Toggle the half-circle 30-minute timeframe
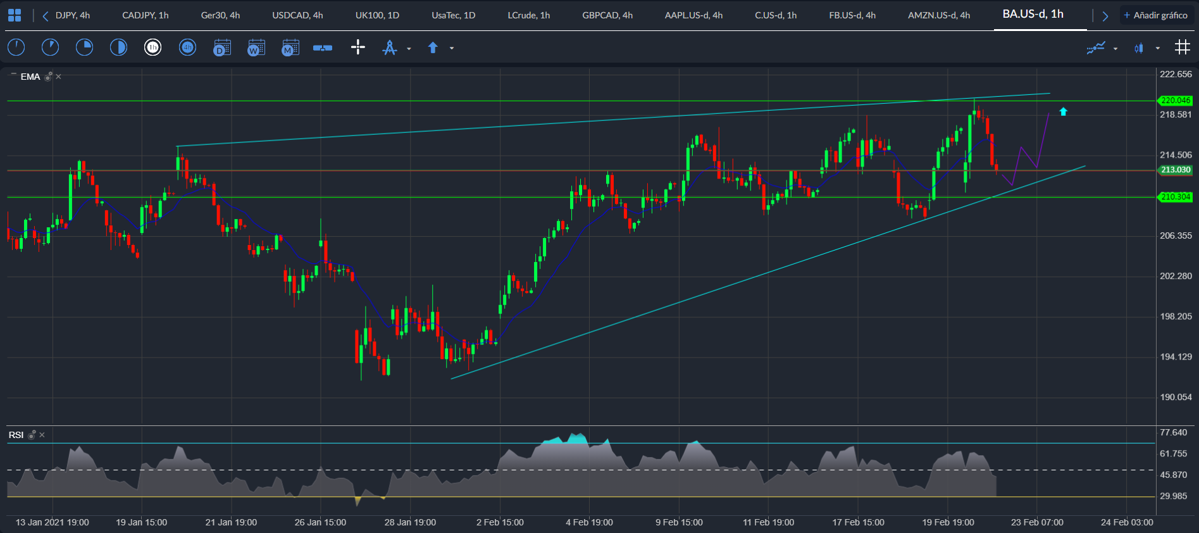Screen dimensions: 1199x533 click(x=118, y=47)
